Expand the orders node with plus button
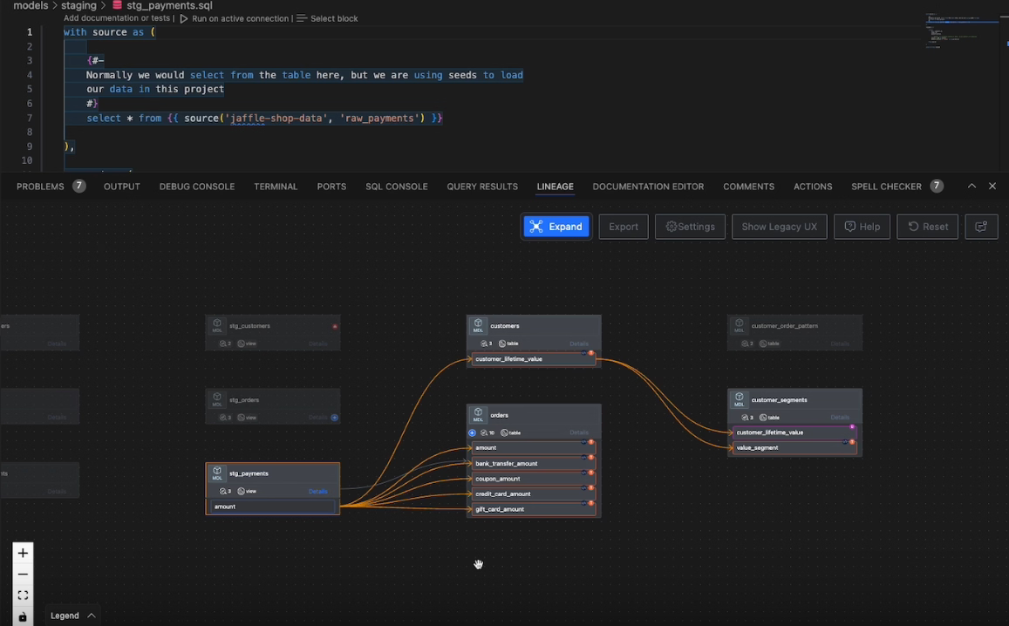 (473, 432)
